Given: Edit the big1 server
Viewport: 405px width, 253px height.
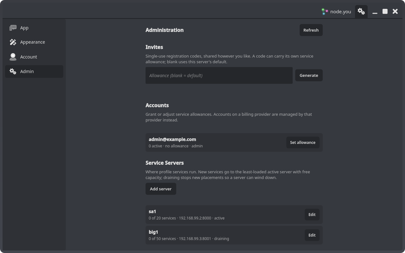Looking at the screenshot, I should tap(312, 235).
